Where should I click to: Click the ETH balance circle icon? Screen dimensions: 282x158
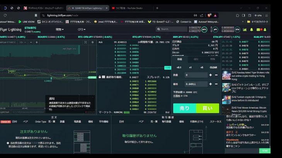tap(238, 30)
